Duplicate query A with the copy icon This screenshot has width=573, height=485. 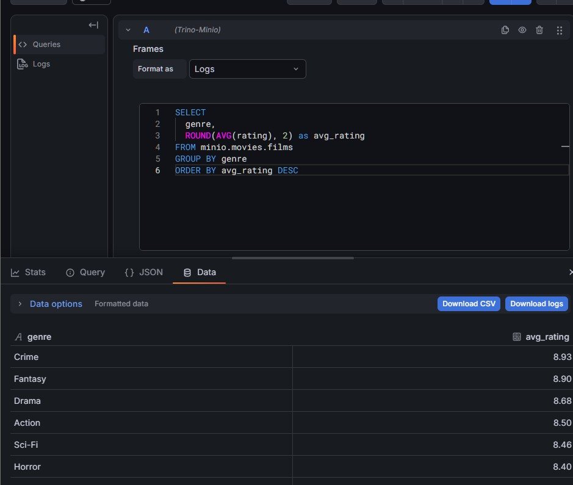point(505,30)
